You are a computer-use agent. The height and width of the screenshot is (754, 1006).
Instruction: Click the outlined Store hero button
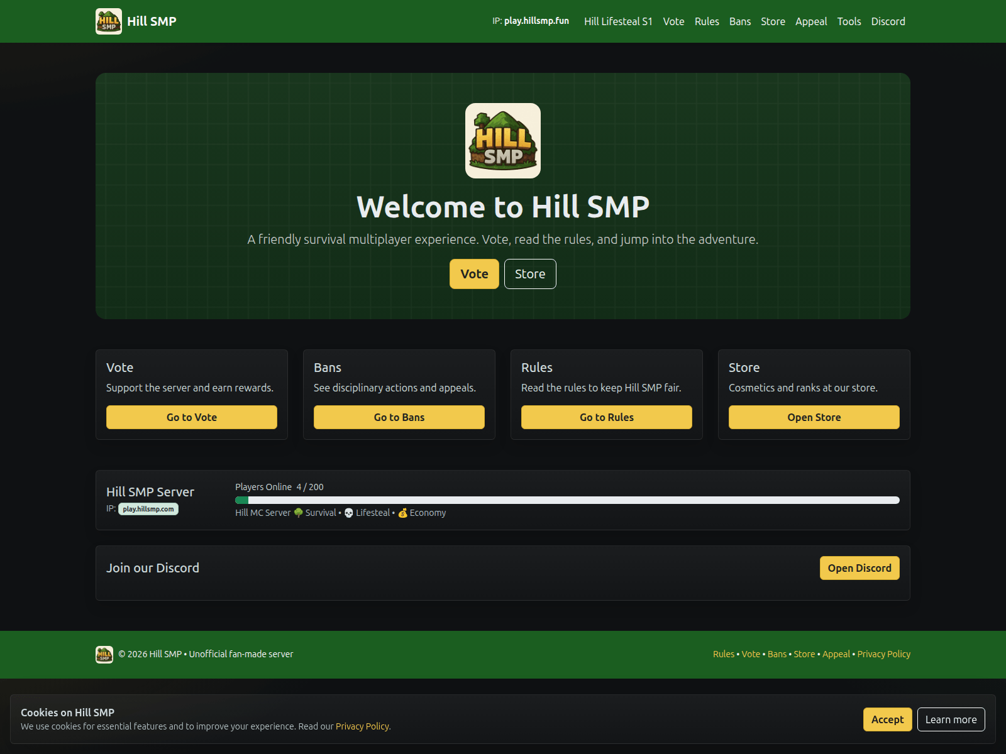point(530,274)
